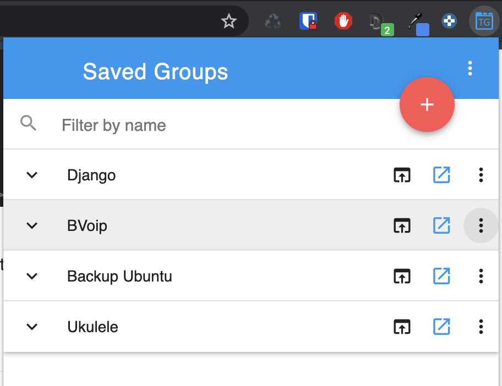Open Ukulele group in a new window
Screen dimensions: 502x386
pos(441,327)
